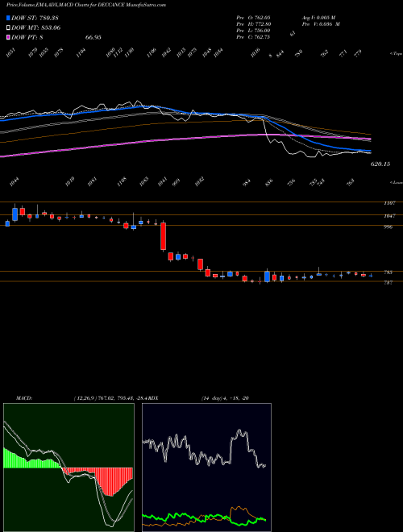
Task: Click the tall red candlestick of the sharp drop
Action: (163, 236)
